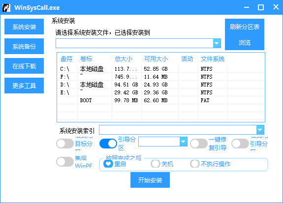Sort by the 盘符 column header
The image size is (283, 203).
66,59
